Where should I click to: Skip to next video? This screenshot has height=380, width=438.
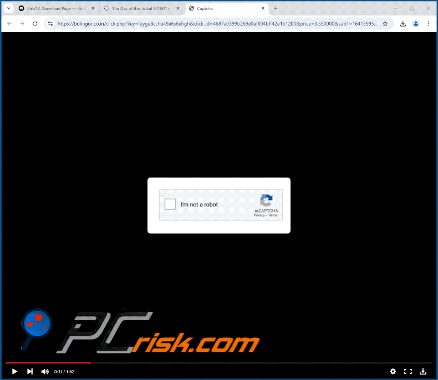pyautogui.click(x=30, y=371)
